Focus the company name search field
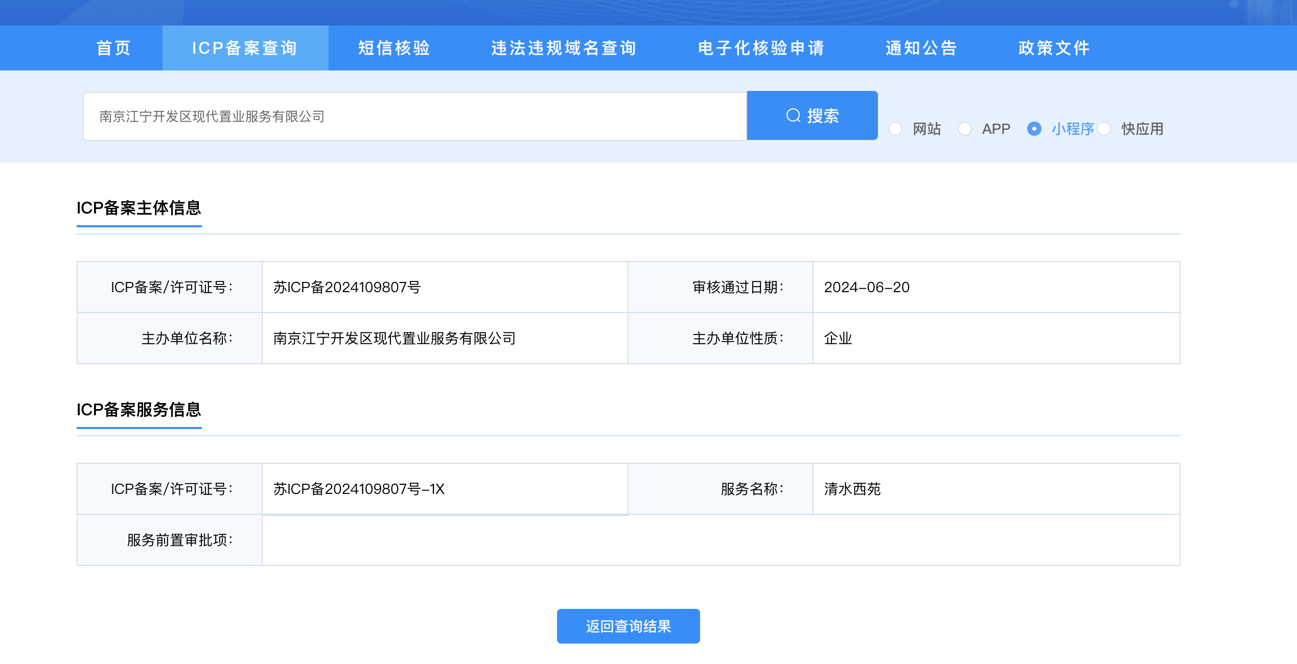This screenshot has width=1297, height=664. point(414,116)
